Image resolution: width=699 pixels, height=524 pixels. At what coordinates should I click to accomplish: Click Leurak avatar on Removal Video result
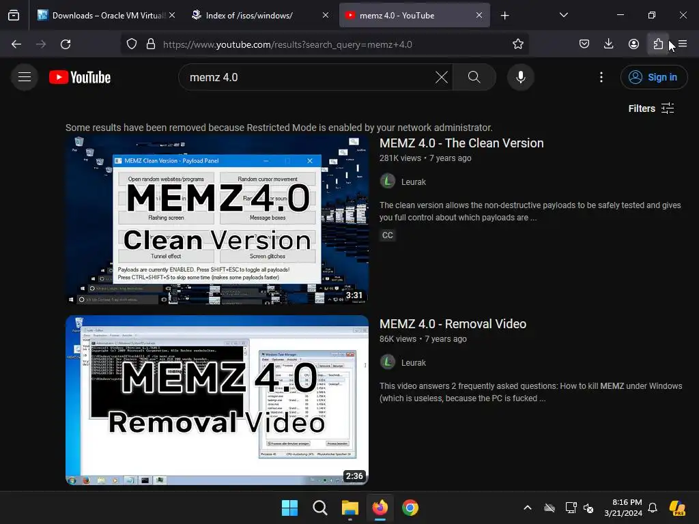click(x=388, y=362)
